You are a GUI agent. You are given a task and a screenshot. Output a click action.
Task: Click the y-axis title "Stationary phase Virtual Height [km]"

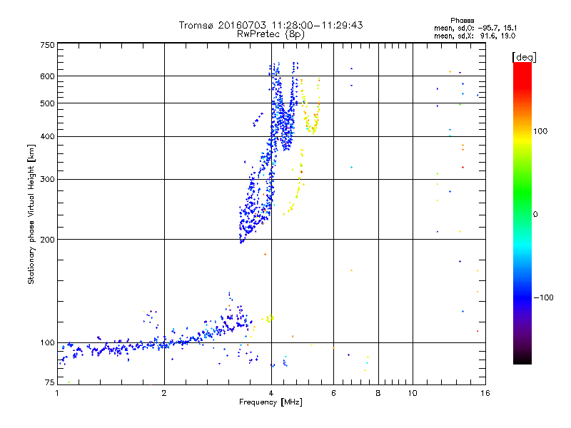click(31, 214)
